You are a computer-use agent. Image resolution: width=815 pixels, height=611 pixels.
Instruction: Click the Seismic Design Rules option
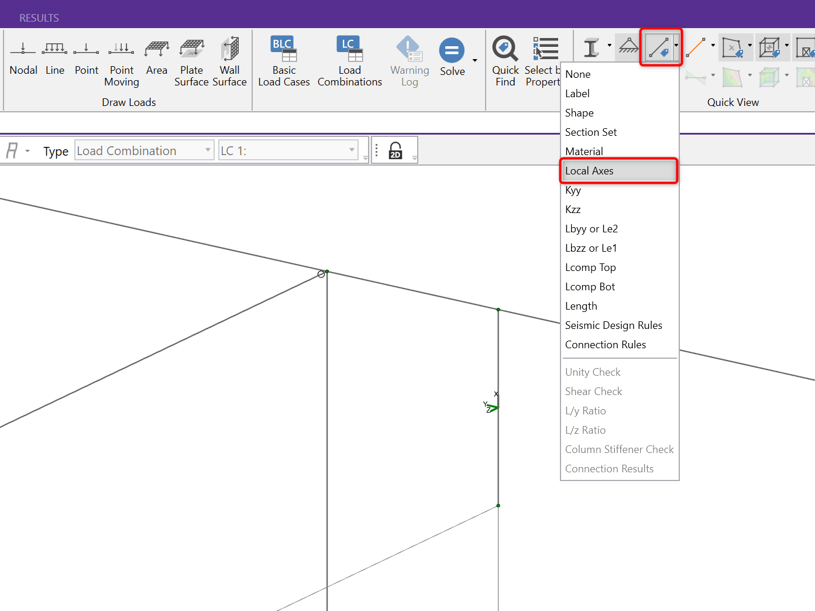[x=613, y=325]
